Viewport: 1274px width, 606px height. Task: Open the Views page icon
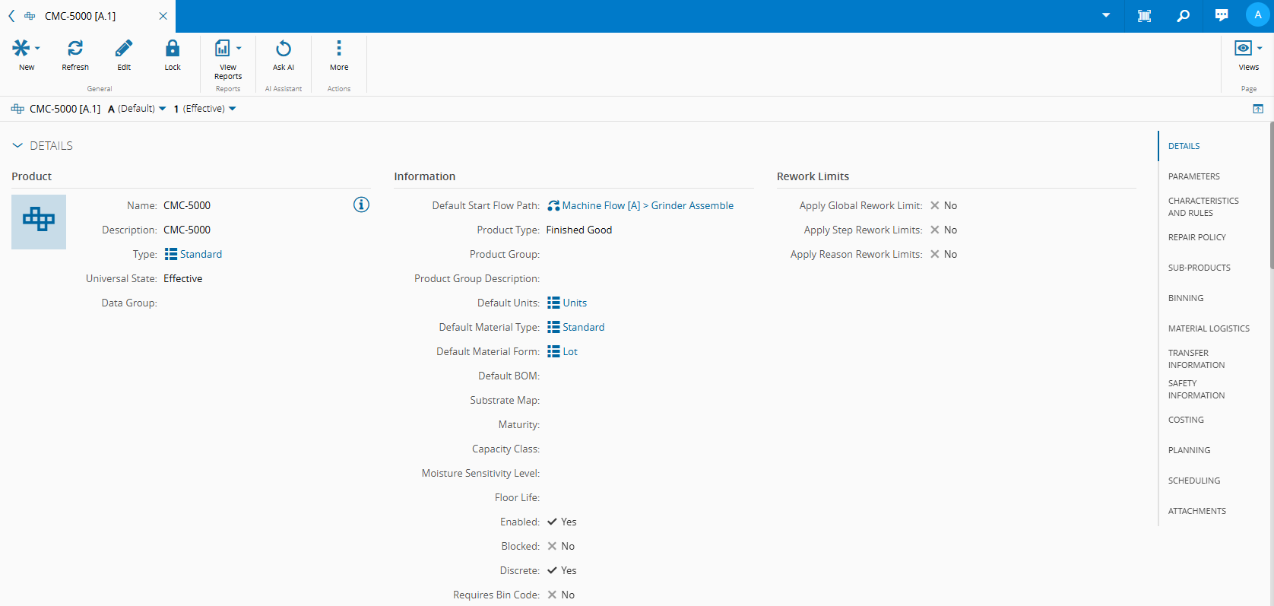(1243, 48)
